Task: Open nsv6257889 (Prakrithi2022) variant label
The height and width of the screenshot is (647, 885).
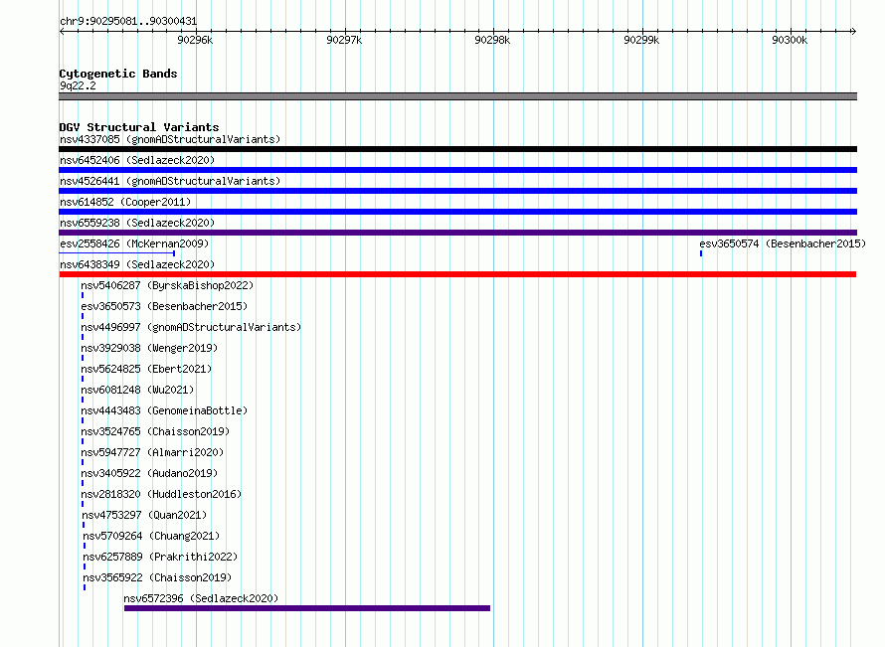Action: pos(160,557)
